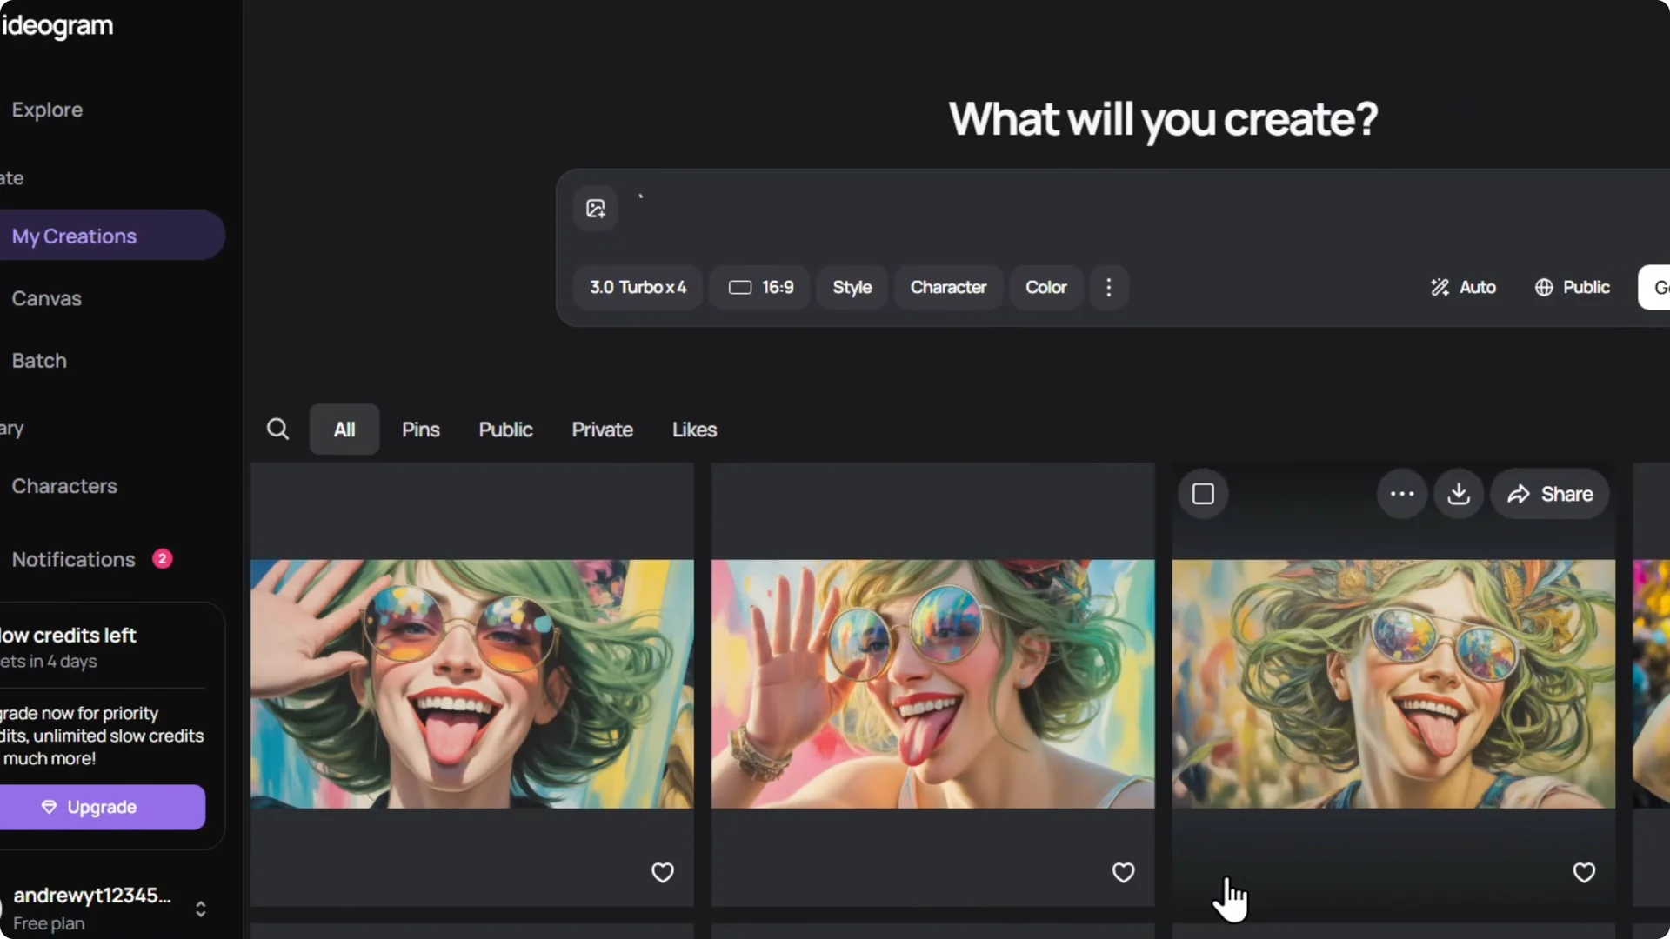Open the Color options in the prompt bar
The image size is (1670, 939).
click(1045, 287)
